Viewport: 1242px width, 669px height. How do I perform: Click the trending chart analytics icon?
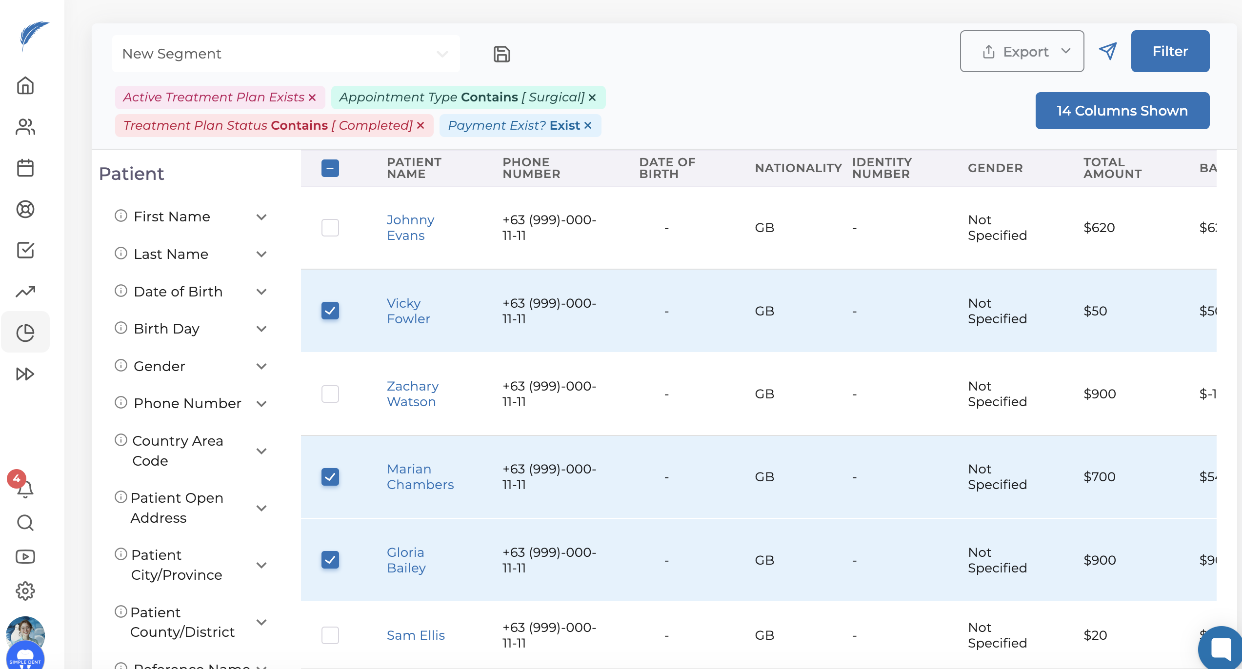pos(25,292)
